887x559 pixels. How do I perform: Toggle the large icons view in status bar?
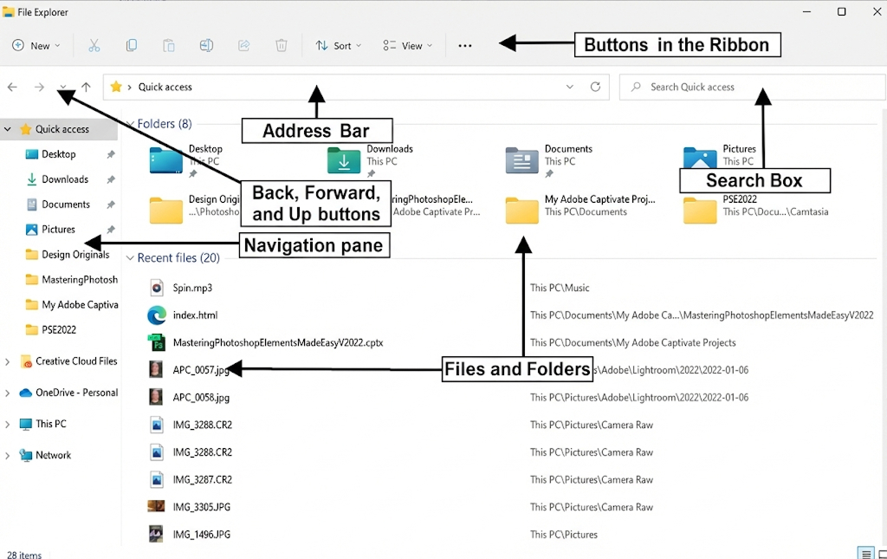click(x=881, y=553)
